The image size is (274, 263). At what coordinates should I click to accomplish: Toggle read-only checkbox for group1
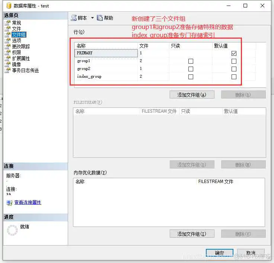tap(191, 61)
